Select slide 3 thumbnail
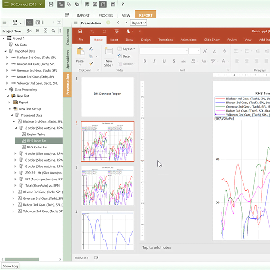The image size is (270, 270). click(x=108, y=186)
